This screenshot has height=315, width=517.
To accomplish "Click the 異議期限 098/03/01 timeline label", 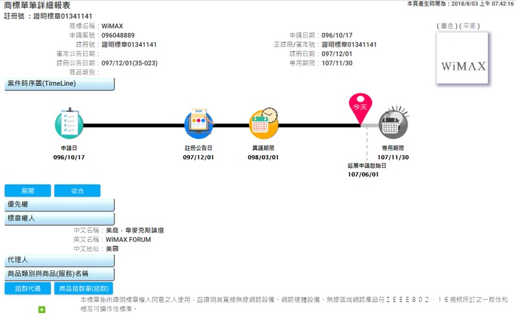I will (264, 153).
